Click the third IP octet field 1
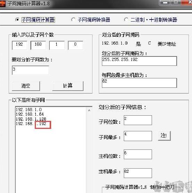The image size is (192, 193). [x=57, y=45]
